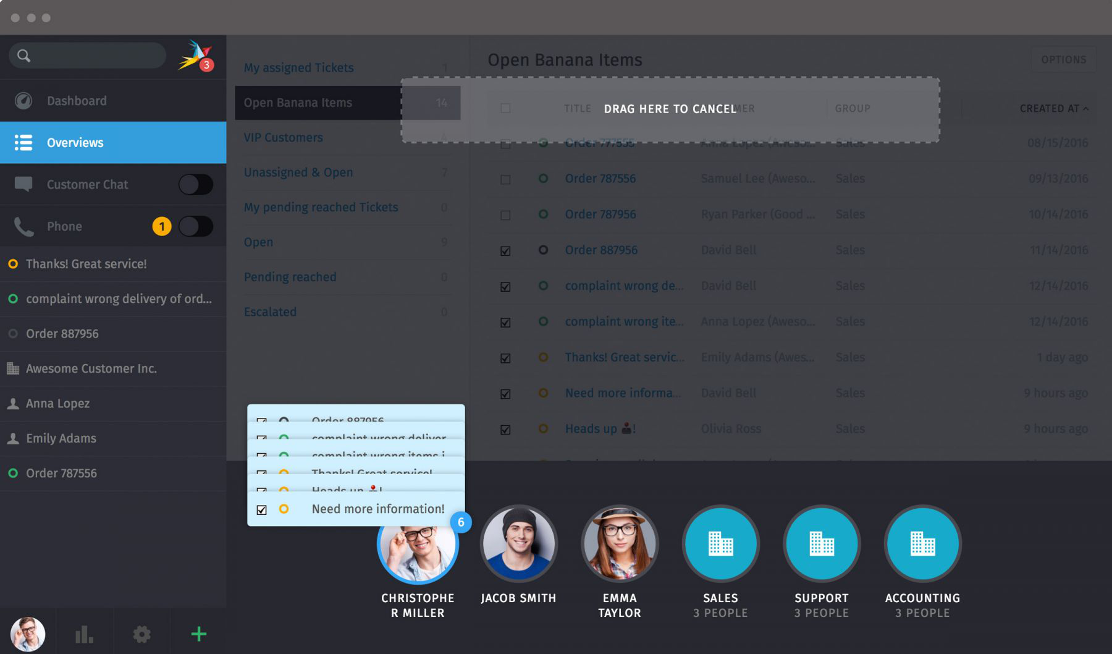Click Emma Taylor's avatar
The height and width of the screenshot is (654, 1112).
click(x=620, y=544)
